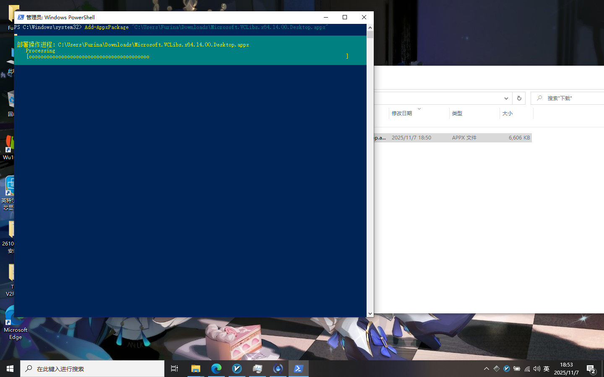Open the notification center icon
The width and height of the screenshot is (604, 377).
[x=591, y=369]
